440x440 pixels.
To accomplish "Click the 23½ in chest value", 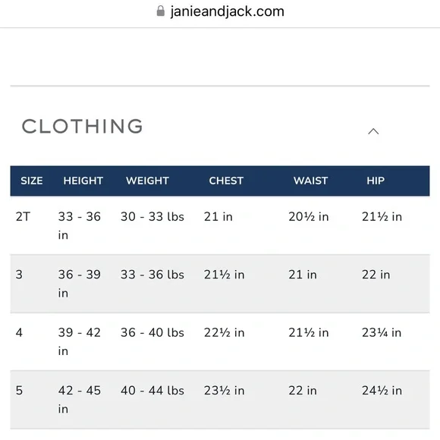I will click(224, 391).
